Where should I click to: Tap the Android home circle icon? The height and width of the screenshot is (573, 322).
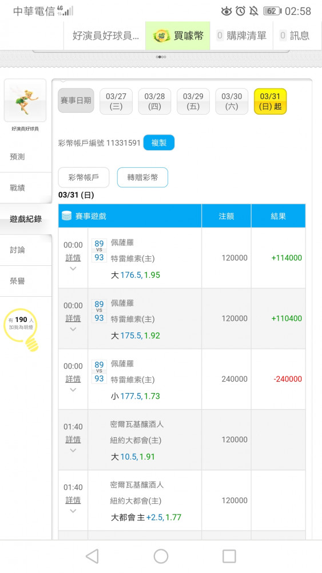tap(161, 556)
